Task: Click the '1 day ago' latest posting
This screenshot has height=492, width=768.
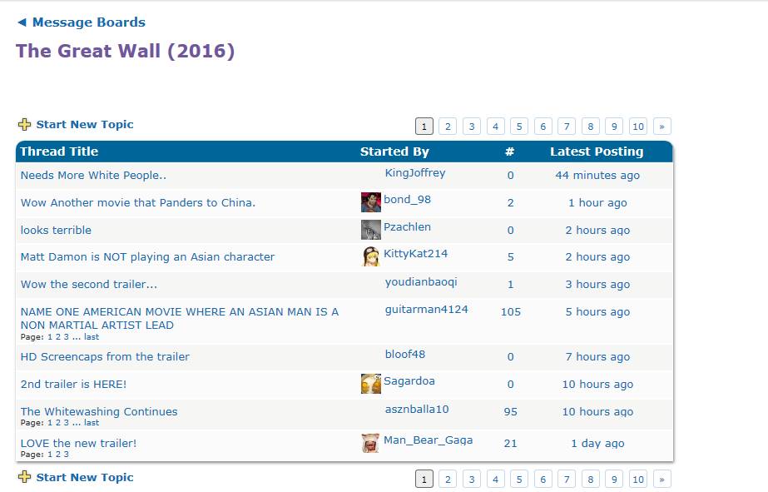Action: coord(597,443)
